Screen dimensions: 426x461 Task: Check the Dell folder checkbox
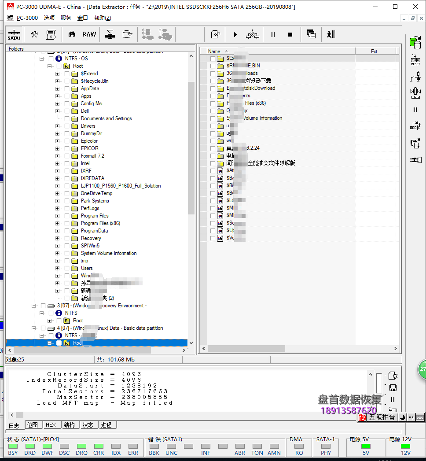67,111
